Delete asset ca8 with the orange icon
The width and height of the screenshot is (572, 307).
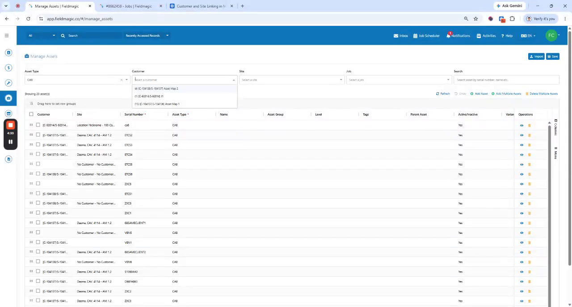pyautogui.click(x=530, y=125)
